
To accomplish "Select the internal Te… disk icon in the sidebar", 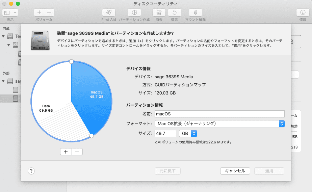I will (10, 36).
